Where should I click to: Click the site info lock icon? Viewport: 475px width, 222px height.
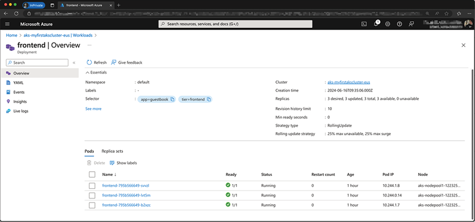29,14
